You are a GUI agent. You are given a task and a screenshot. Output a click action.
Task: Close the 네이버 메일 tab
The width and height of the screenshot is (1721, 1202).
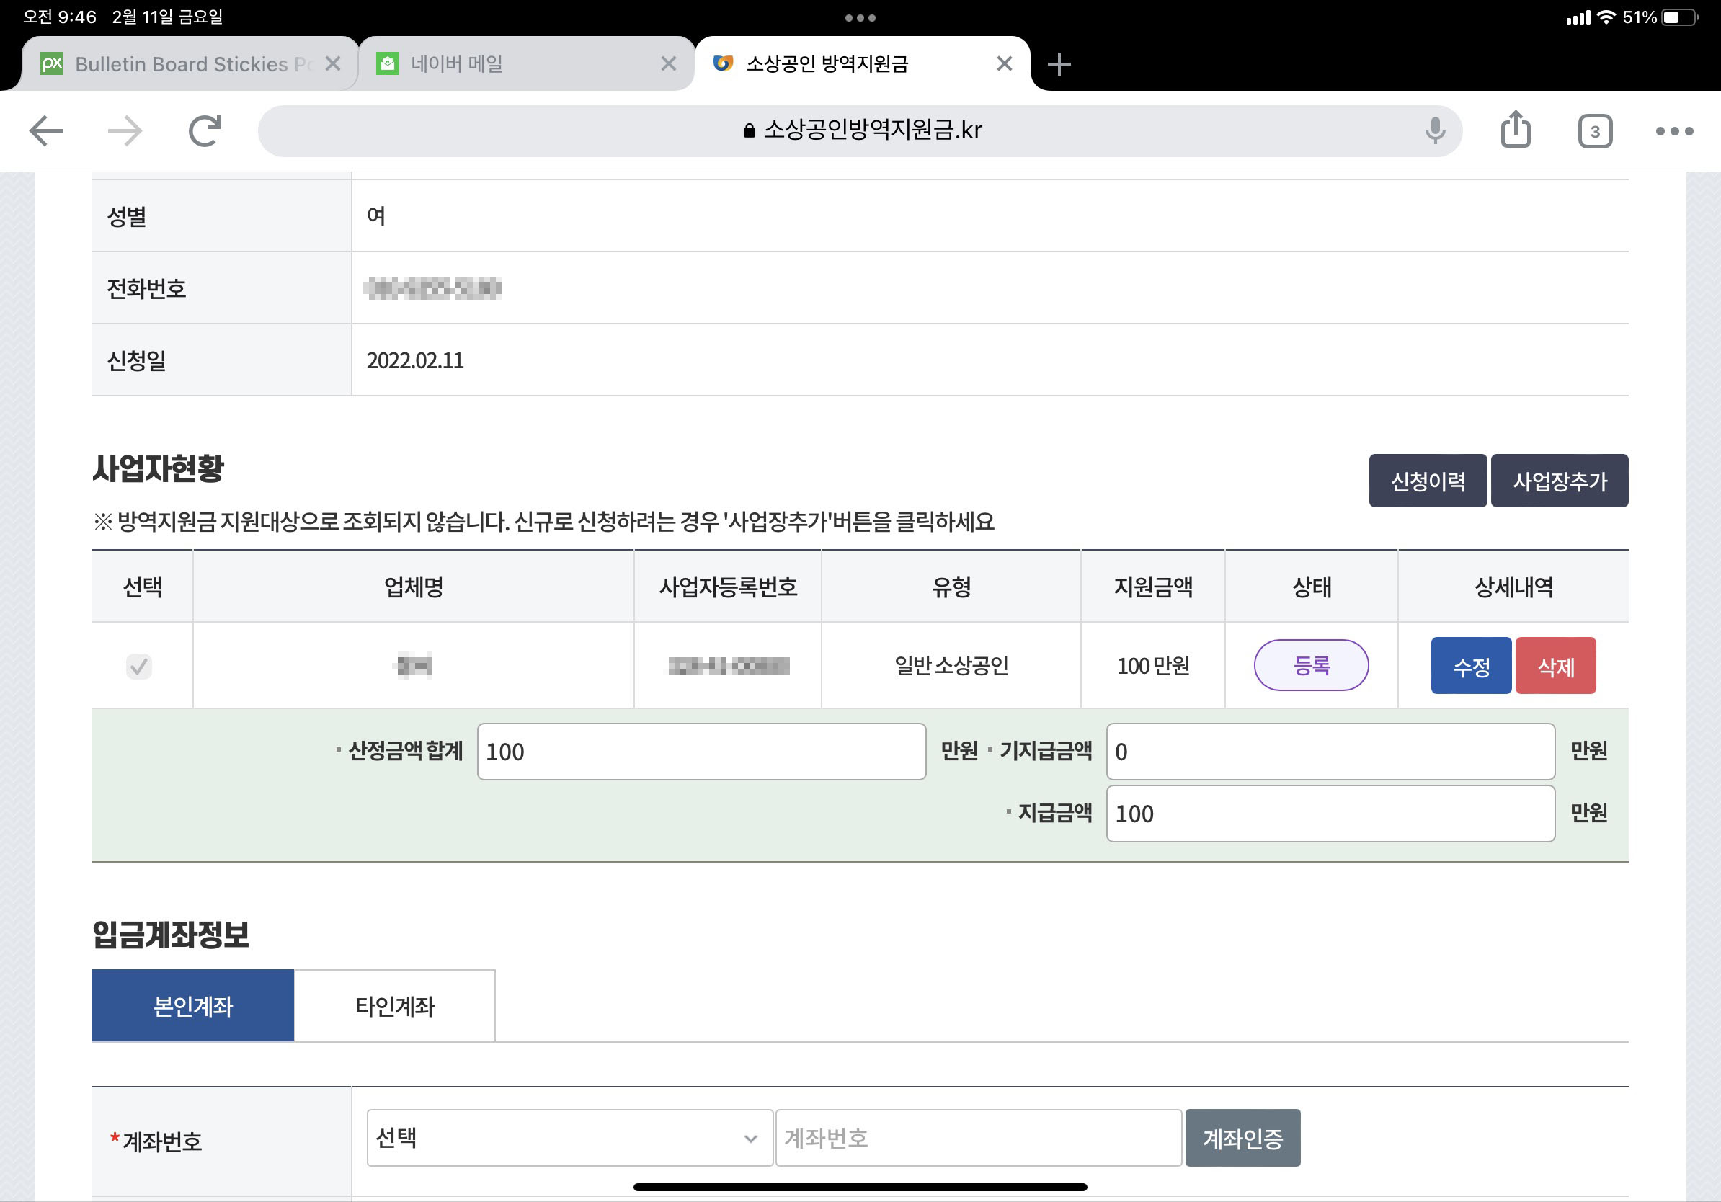pos(668,64)
